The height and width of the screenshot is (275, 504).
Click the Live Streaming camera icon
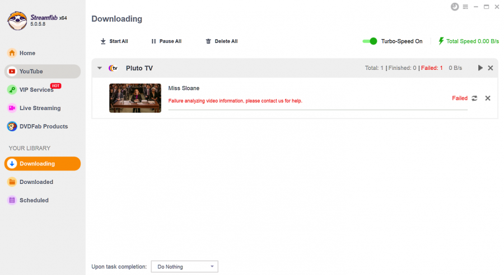[12, 108]
